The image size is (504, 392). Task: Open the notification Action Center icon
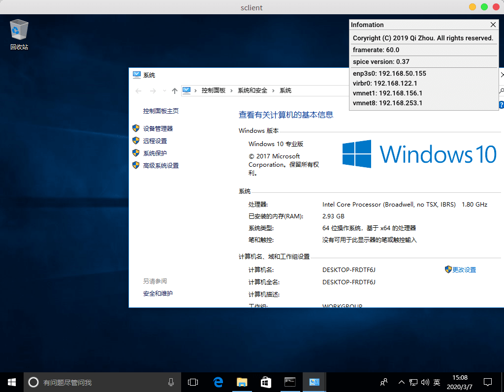pyautogui.click(x=487, y=382)
